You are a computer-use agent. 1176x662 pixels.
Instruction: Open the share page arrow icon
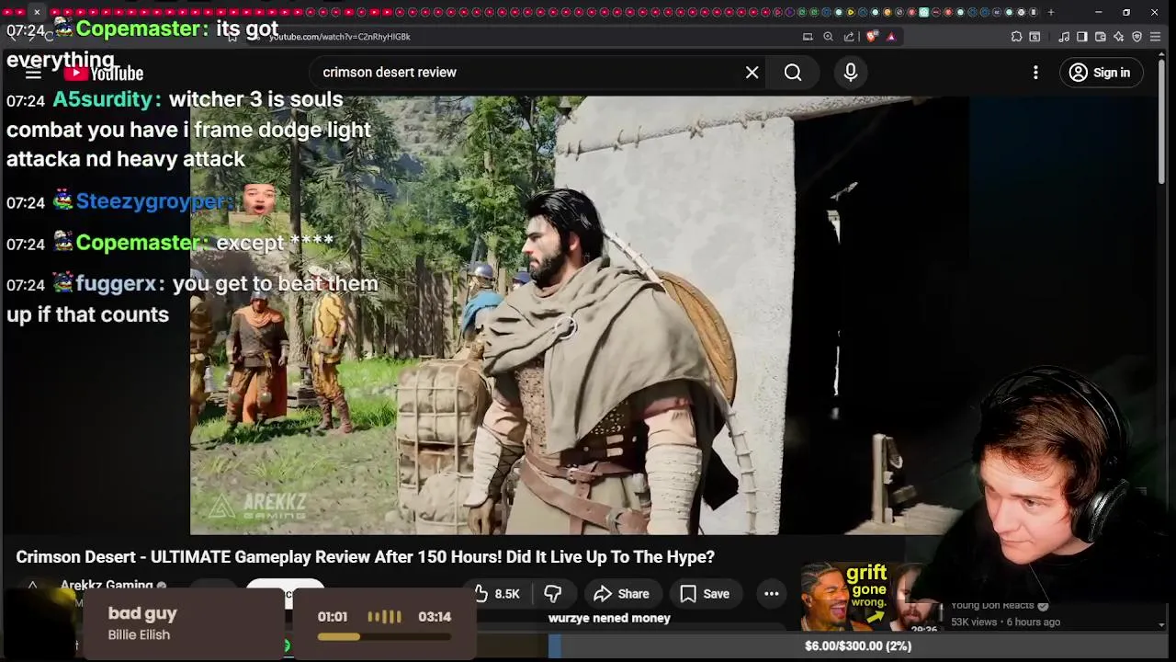click(850, 37)
